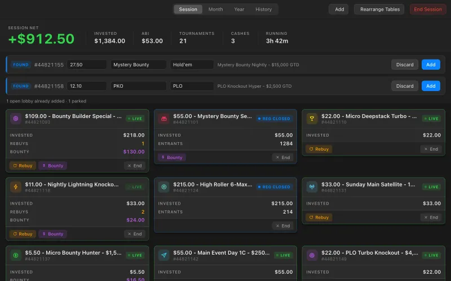Image resolution: width=451 pixels, height=281 pixels.
Task: Open the '$55.00 - Main Event Day 1C' title
Action: [x=221, y=252]
